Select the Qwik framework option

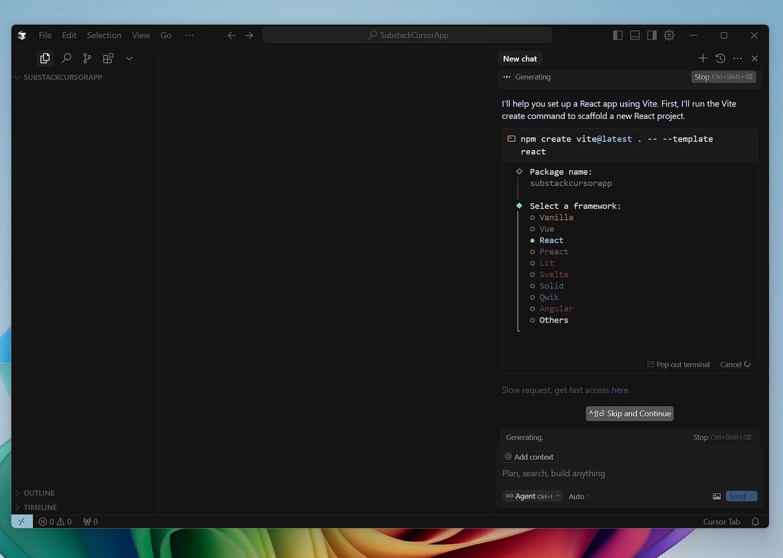coord(549,297)
